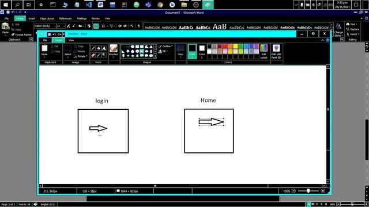
Task: Open the shape Fill dropdown
Action: 163,51
